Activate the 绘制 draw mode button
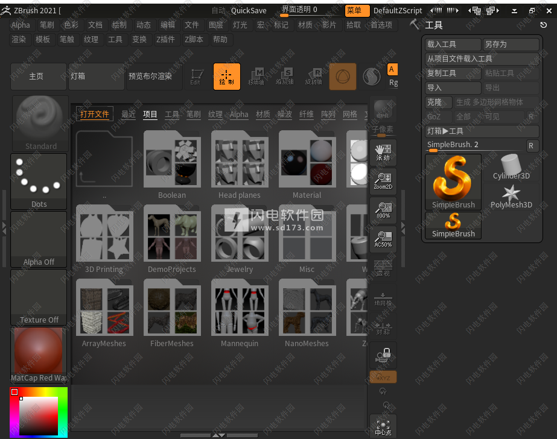557x439 pixels. point(227,77)
